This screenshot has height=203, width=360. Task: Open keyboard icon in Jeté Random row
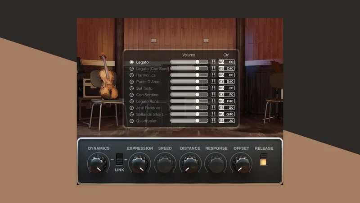tap(213, 107)
